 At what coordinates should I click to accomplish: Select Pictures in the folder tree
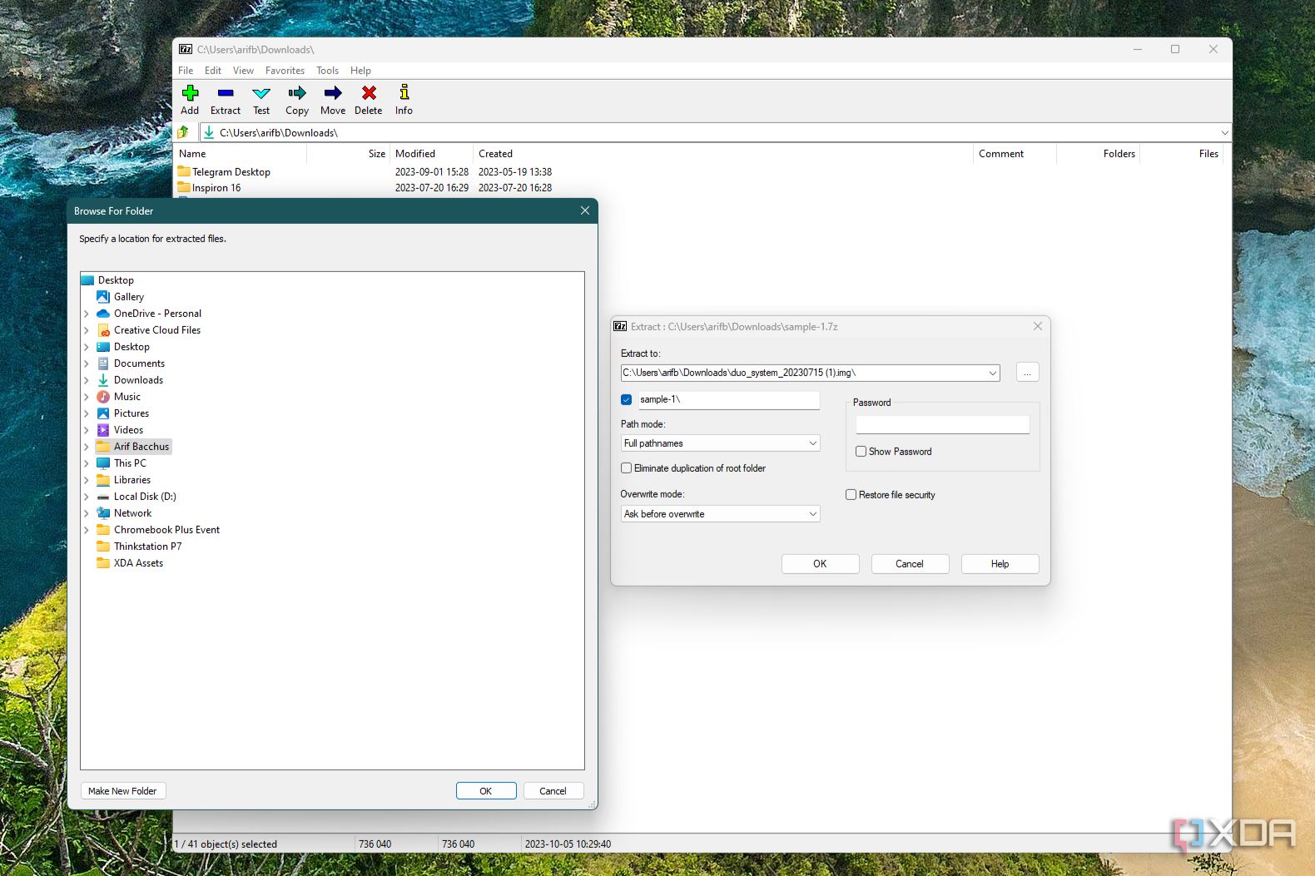tap(131, 413)
